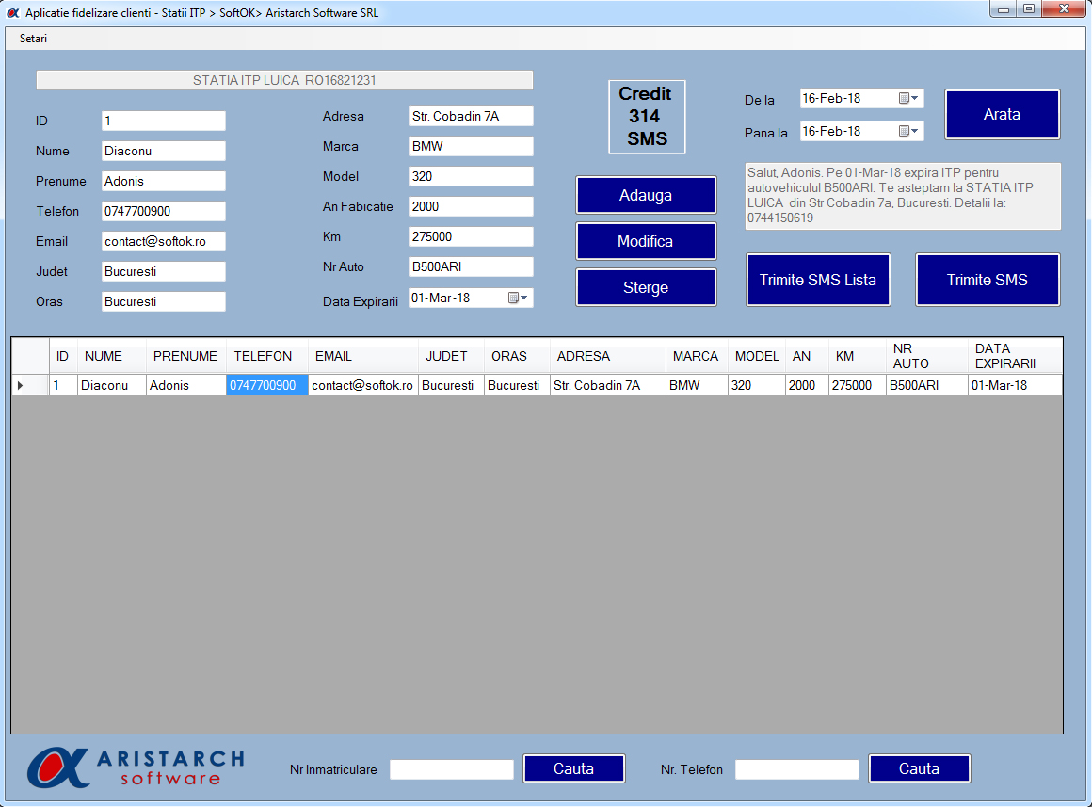Click the app icon in title bar
Image resolution: width=1092 pixels, height=807 pixels.
pyautogui.click(x=13, y=12)
